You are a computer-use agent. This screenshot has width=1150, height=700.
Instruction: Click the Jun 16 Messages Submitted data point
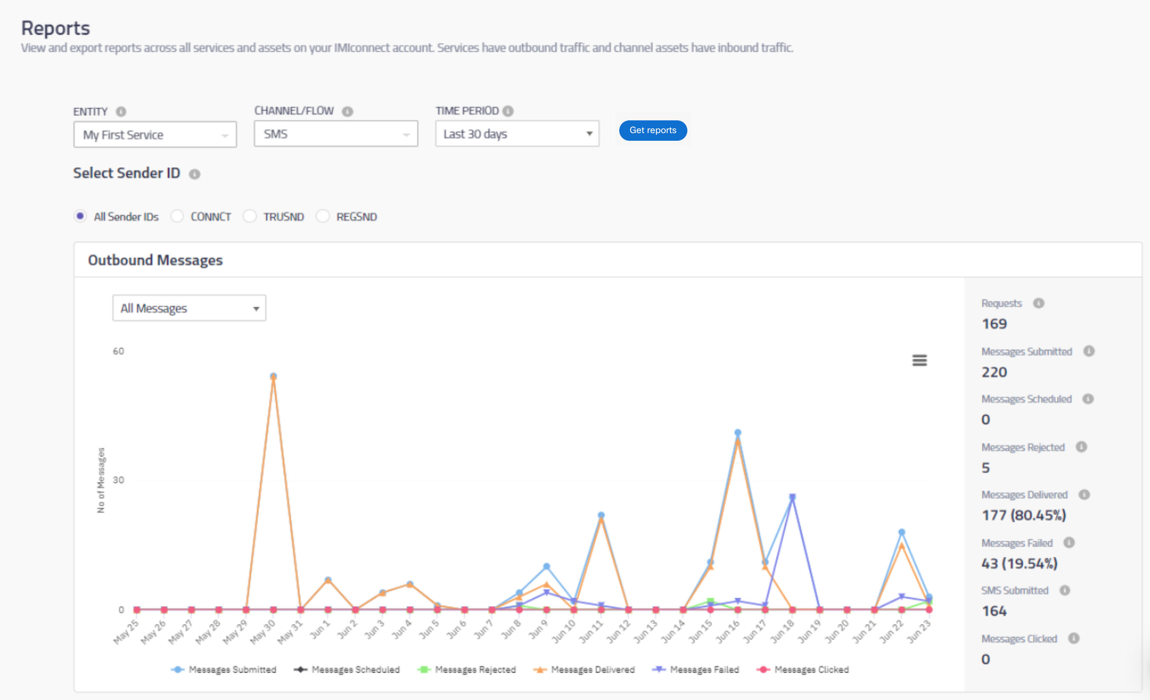click(x=738, y=433)
